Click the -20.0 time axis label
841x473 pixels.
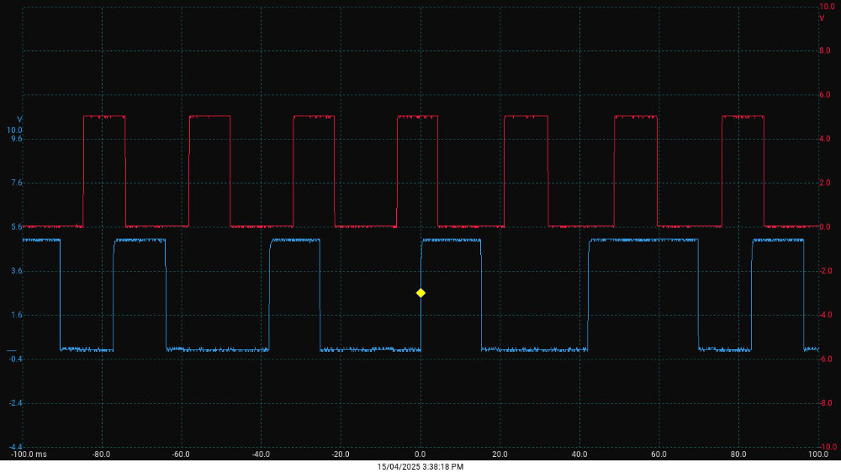click(x=340, y=454)
